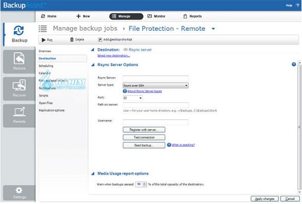Switch to the Reports tab
Screen dimensions: 302x204
point(192,16)
